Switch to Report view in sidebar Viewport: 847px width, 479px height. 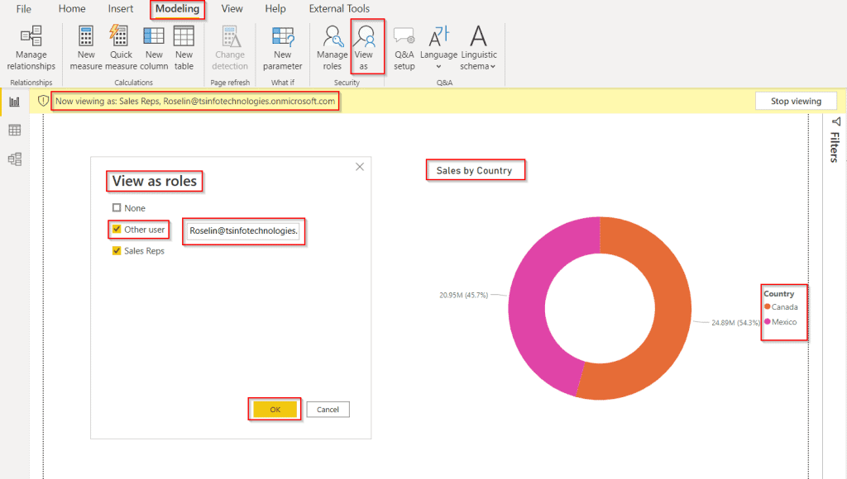tap(15, 102)
